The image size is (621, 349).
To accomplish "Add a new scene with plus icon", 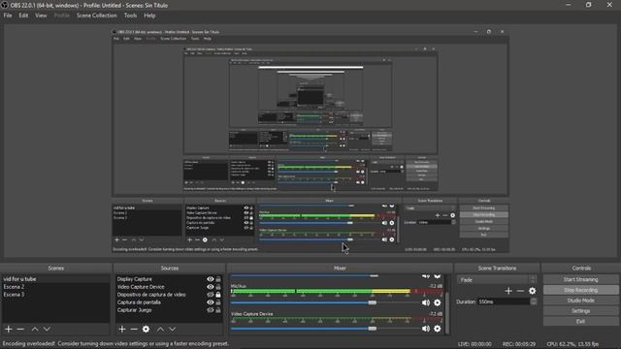I will pos(9,330).
